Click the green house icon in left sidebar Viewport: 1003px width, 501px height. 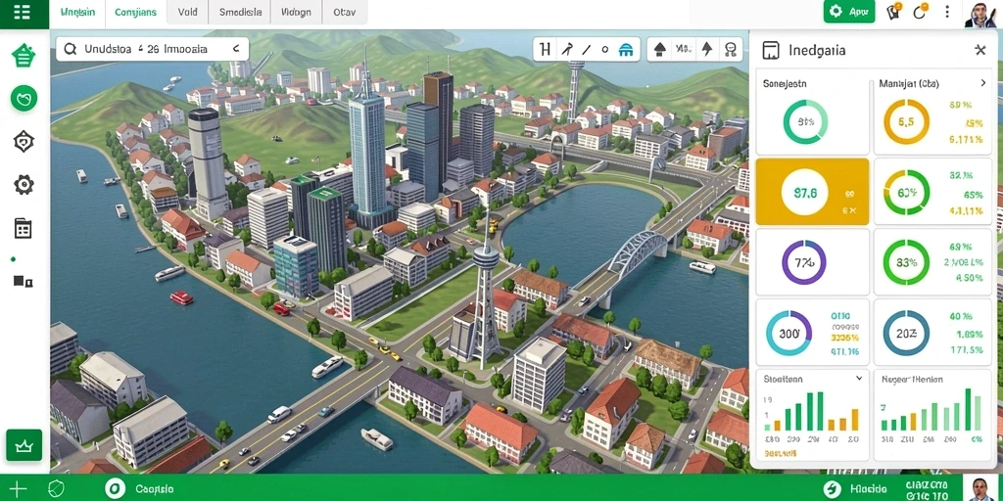tap(24, 56)
